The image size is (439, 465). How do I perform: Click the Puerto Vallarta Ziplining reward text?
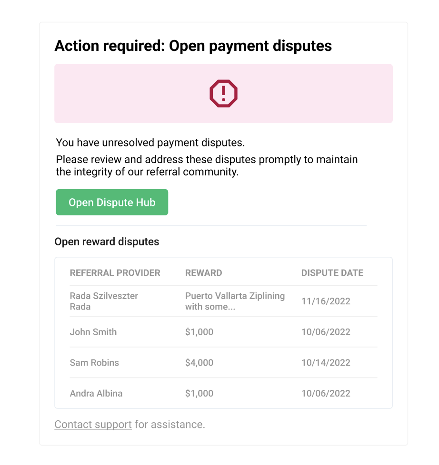[x=235, y=301]
